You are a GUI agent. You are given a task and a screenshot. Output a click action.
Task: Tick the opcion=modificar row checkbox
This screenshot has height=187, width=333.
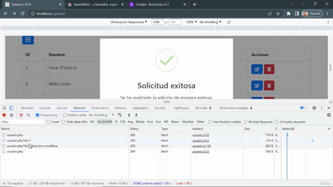(x=4, y=146)
